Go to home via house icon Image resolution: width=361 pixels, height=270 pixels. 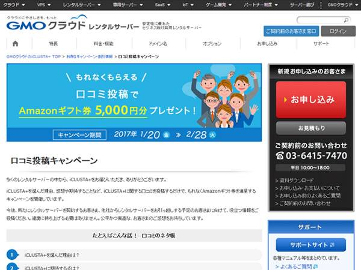(15, 43)
